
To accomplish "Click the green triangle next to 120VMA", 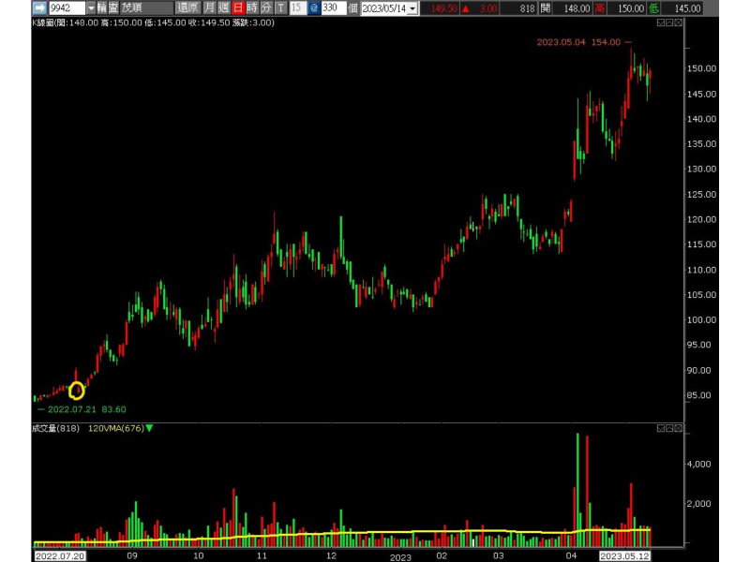I will point(150,428).
